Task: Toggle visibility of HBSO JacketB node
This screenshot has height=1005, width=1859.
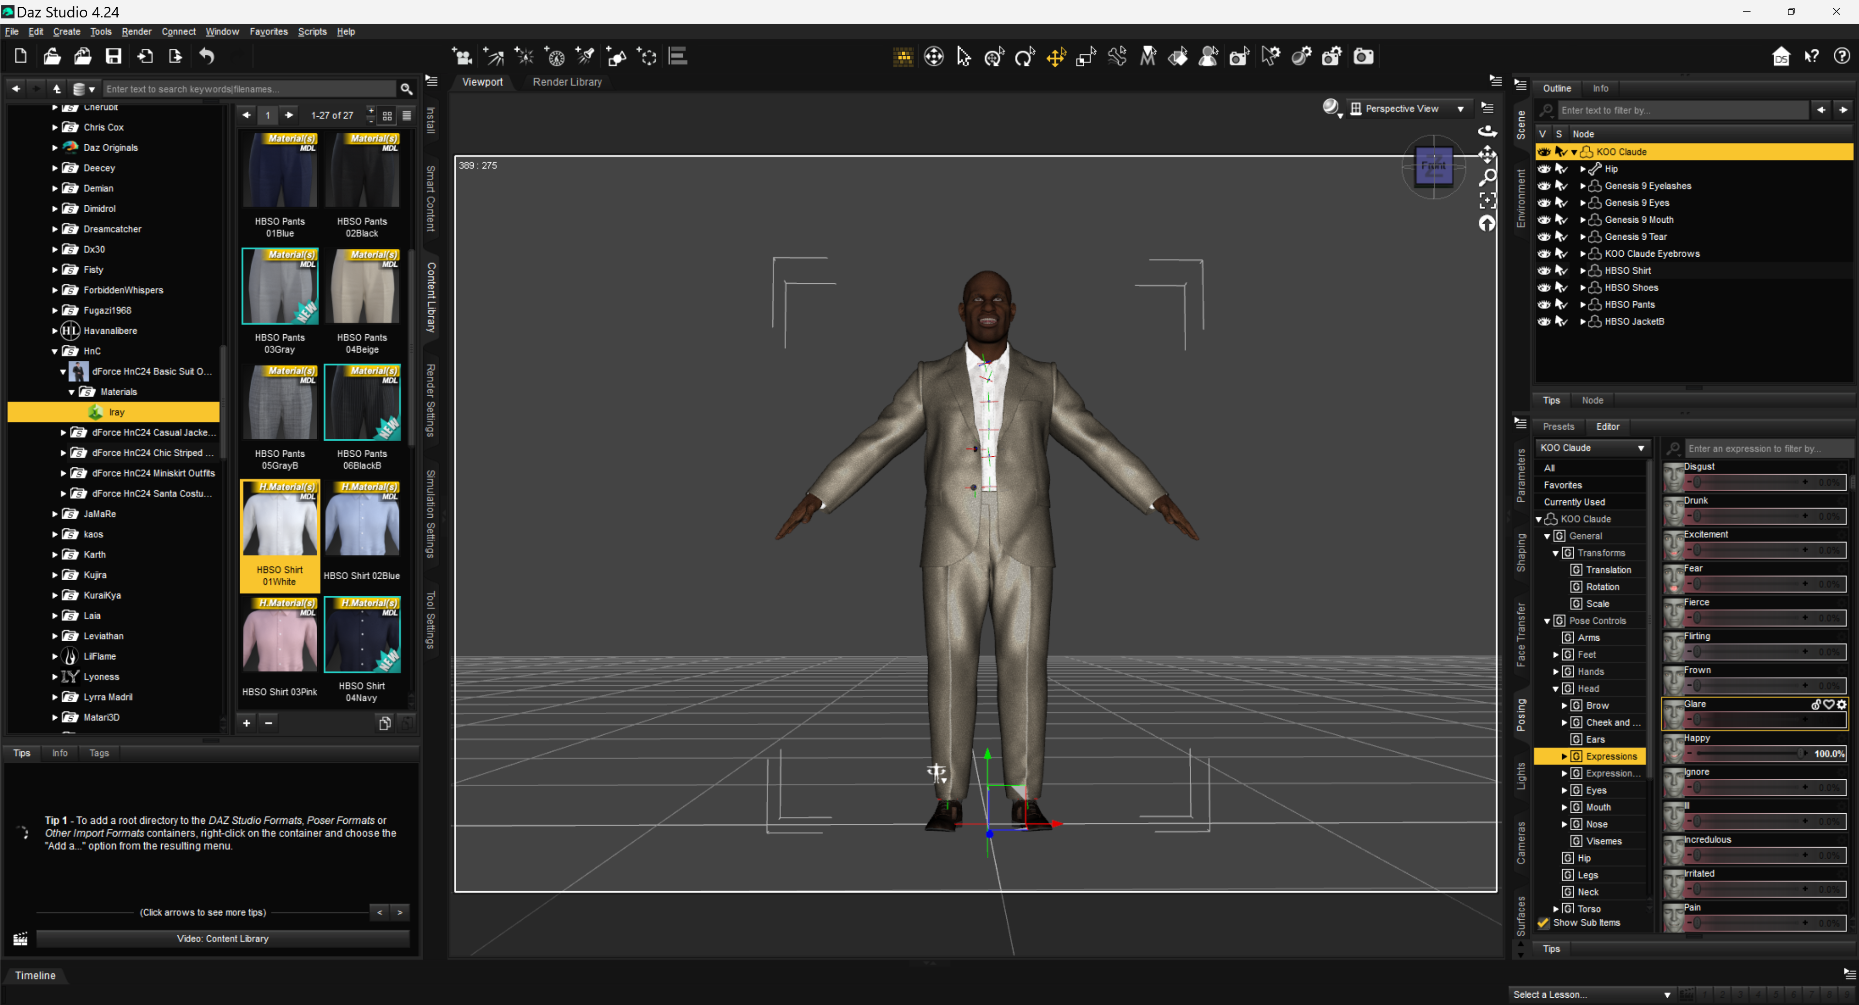Action: pos(1544,321)
